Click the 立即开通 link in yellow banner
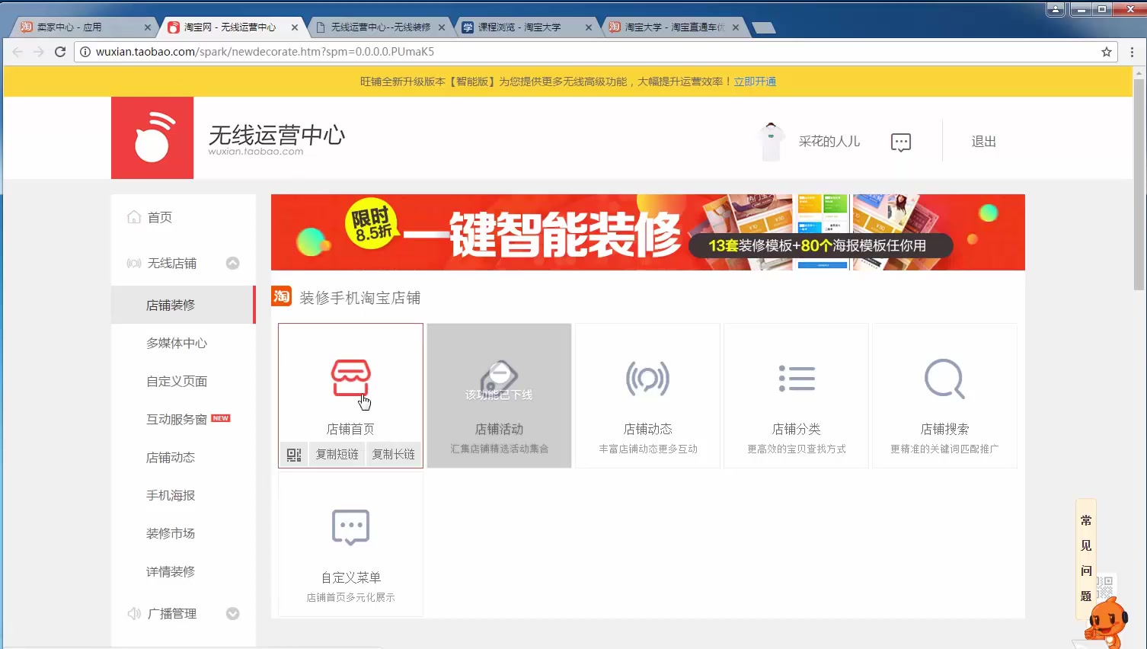Image resolution: width=1147 pixels, height=649 pixels. (755, 82)
